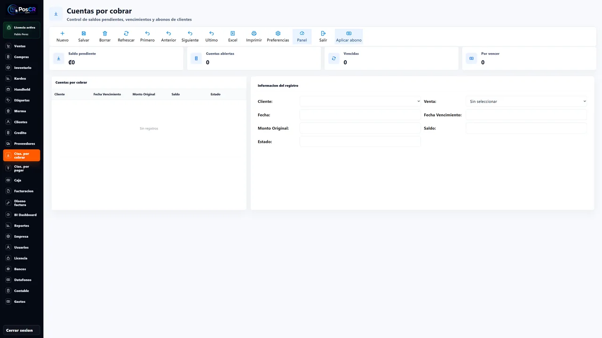Click the Fecha input field
Viewport: 602px width, 338px height.
click(360, 115)
